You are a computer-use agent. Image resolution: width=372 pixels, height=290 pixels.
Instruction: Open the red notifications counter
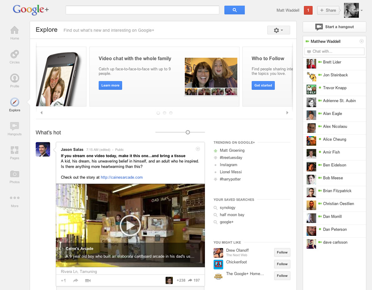[x=308, y=10]
